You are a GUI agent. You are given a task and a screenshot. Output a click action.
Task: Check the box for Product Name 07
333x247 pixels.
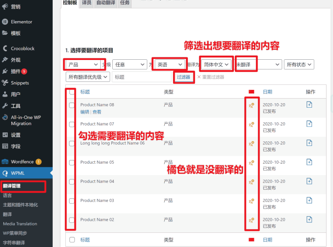point(72,124)
